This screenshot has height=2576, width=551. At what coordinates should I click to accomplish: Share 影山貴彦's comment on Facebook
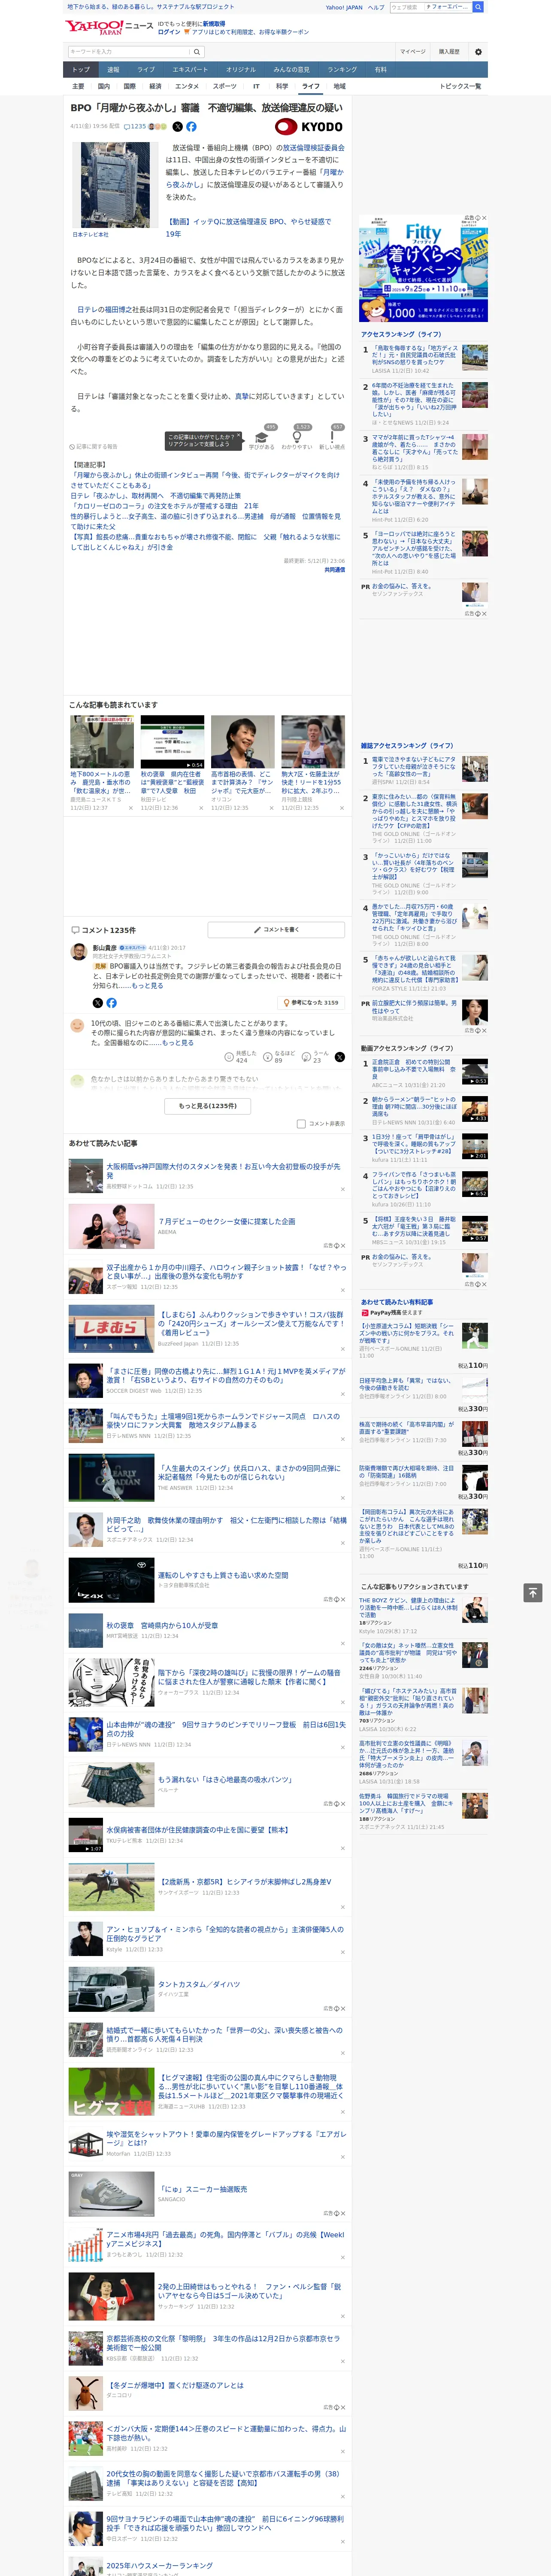[x=111, y=1002]
